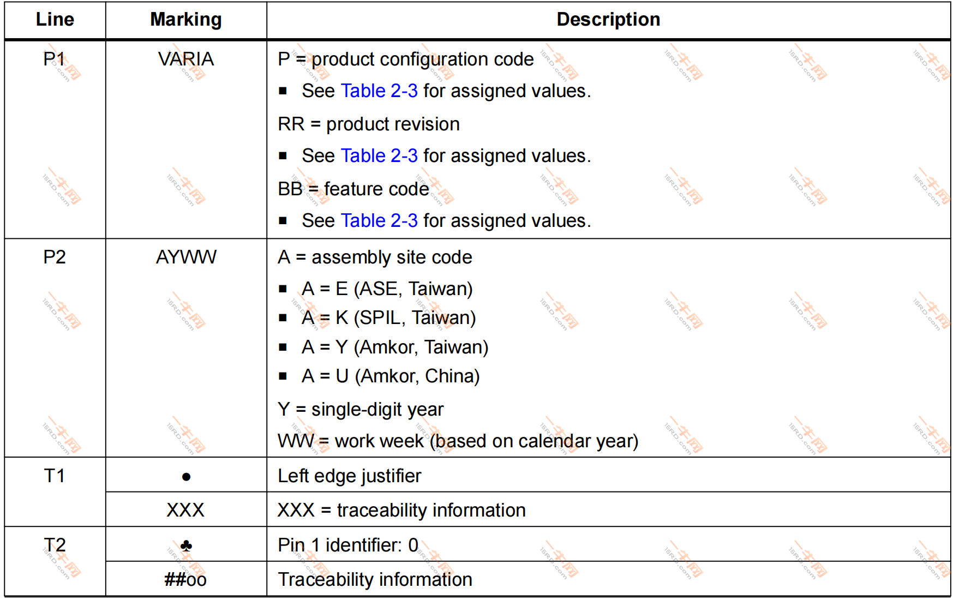Click the black dot marking in the T1 row
953x600 pixels.
point(186,477)
